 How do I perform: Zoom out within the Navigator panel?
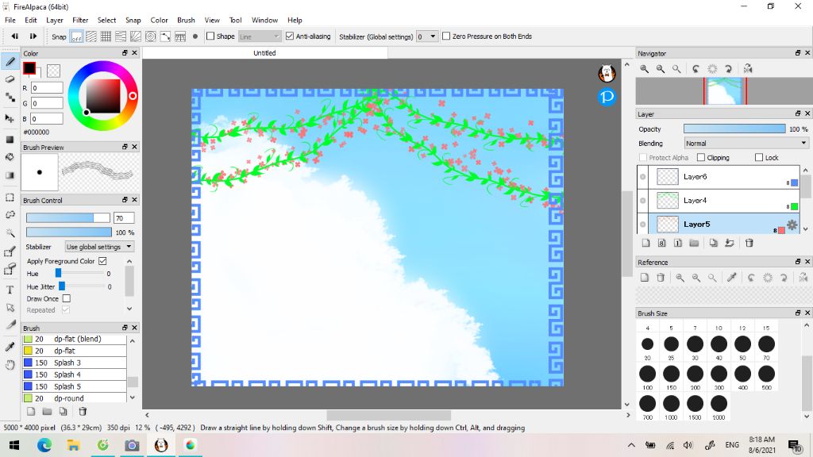coord(661,69)
